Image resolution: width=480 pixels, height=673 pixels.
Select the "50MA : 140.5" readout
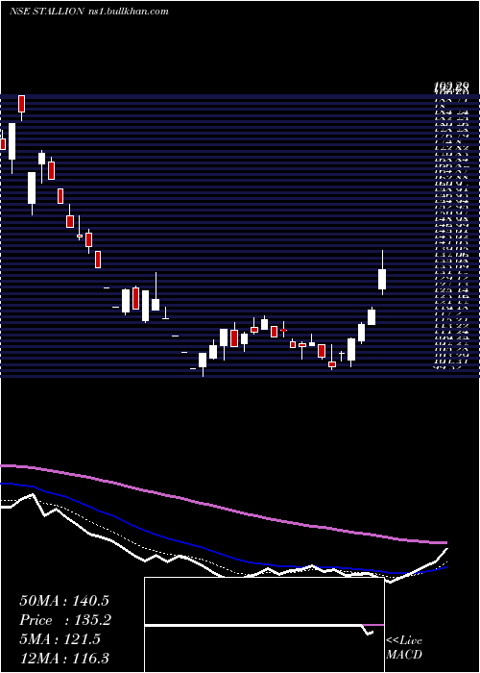[64, 601]
